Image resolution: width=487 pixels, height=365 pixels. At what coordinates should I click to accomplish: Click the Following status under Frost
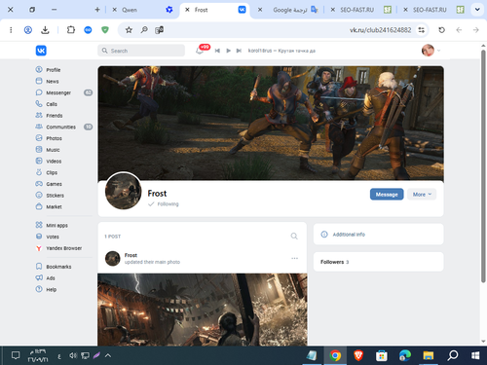click(164, 204)
